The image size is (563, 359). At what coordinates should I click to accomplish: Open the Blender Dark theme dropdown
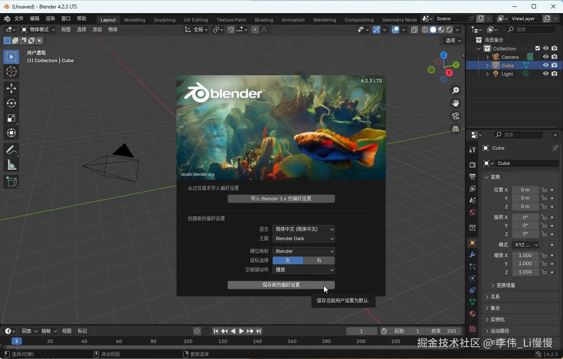pos(304,238)
